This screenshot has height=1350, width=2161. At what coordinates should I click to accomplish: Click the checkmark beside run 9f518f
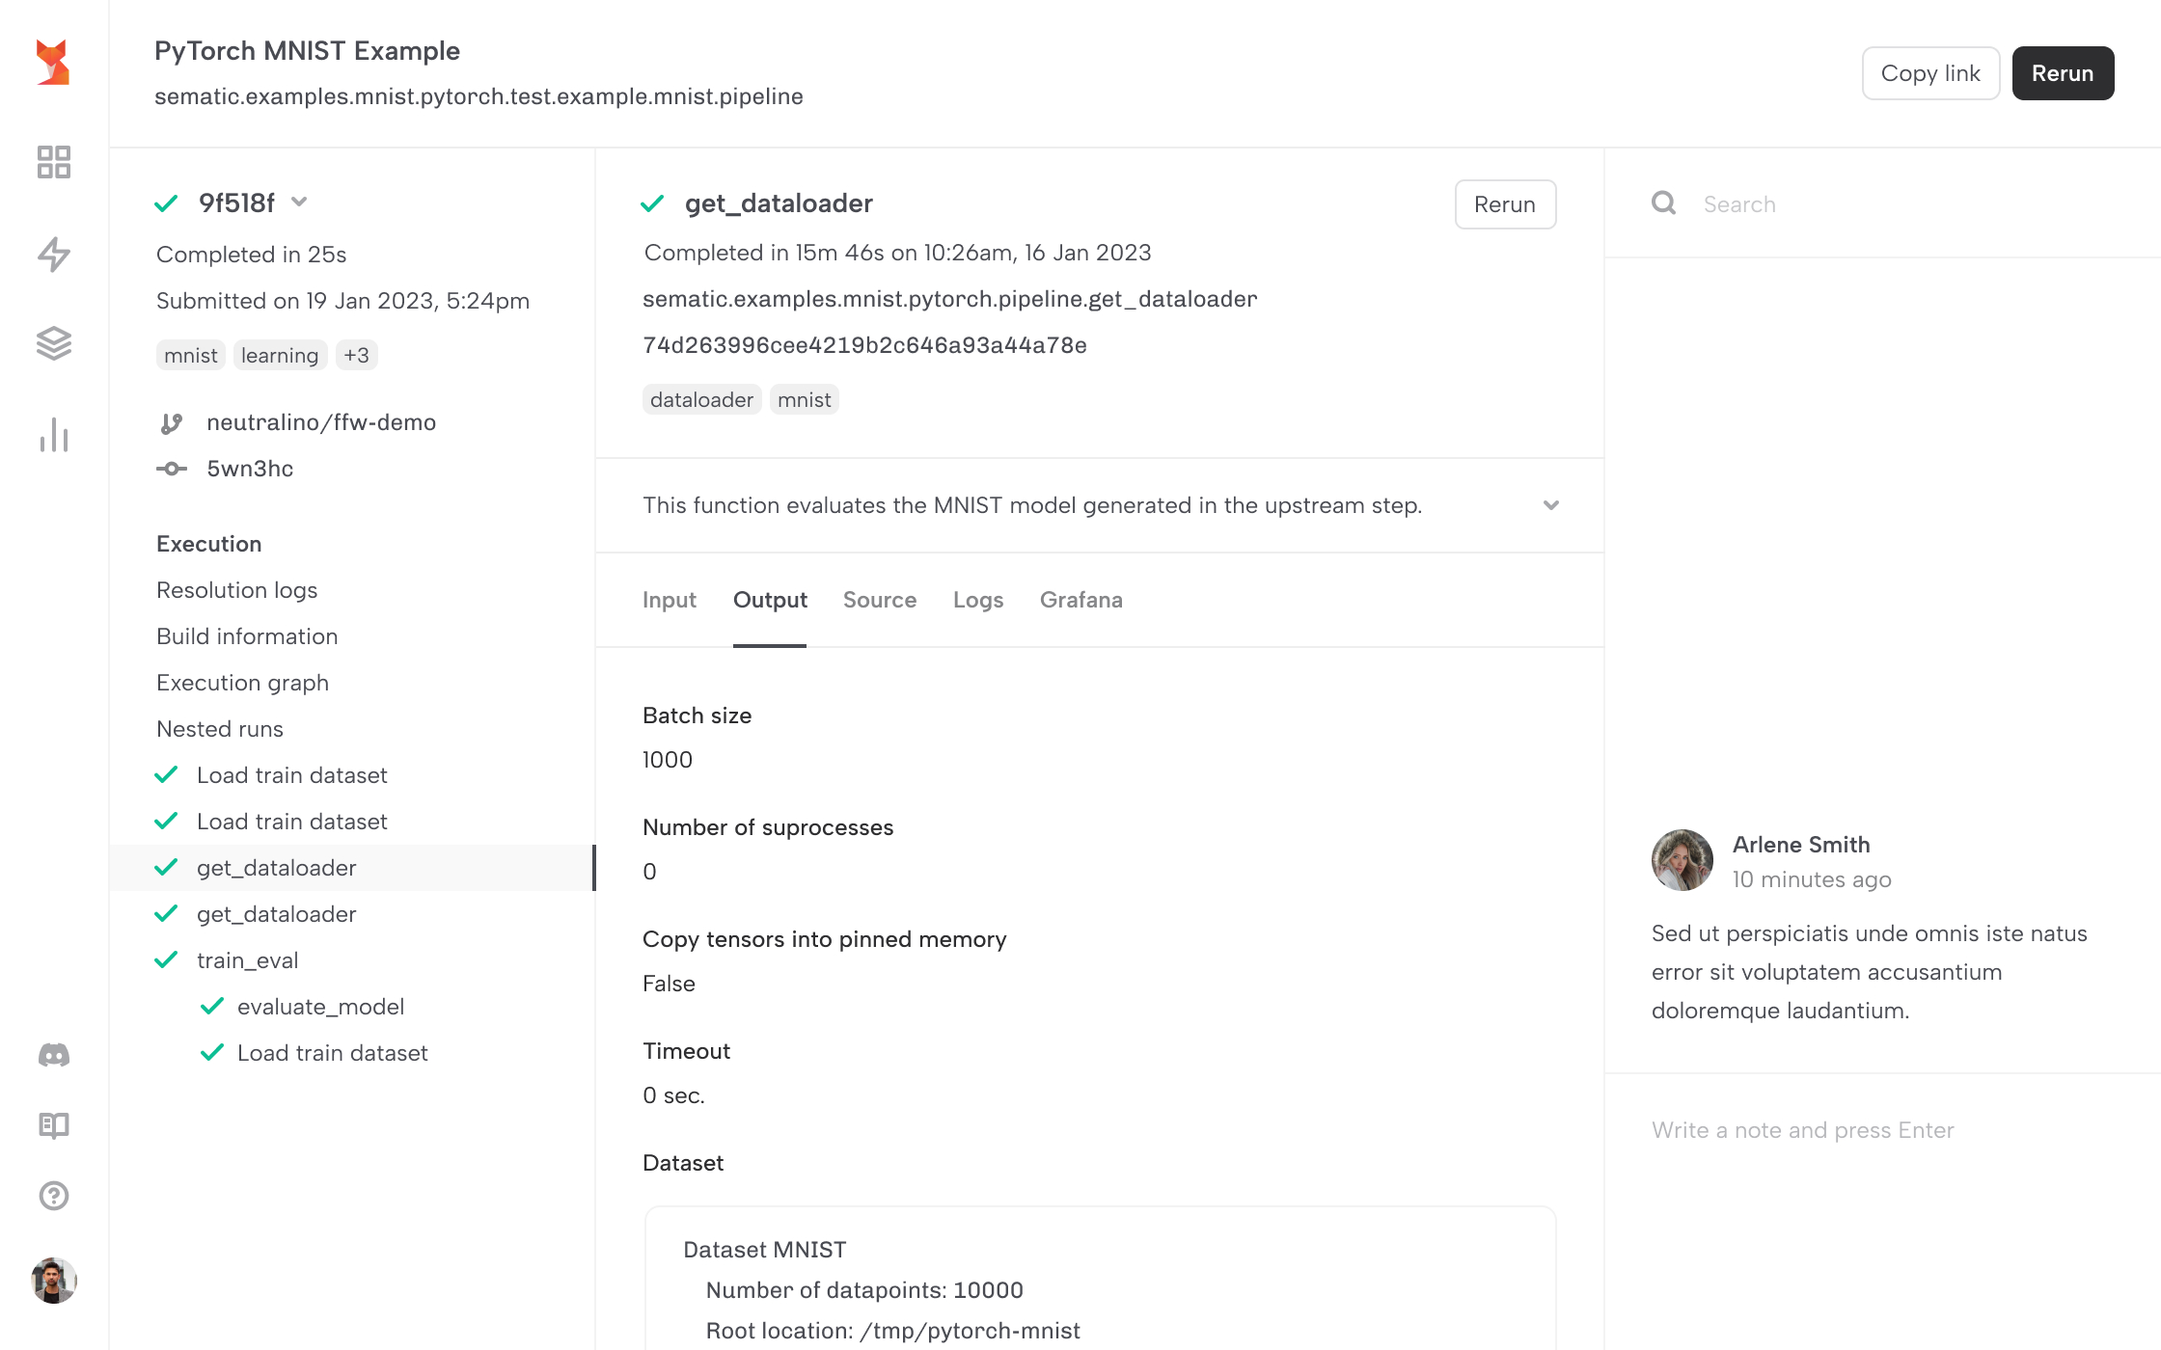(166, 203)
